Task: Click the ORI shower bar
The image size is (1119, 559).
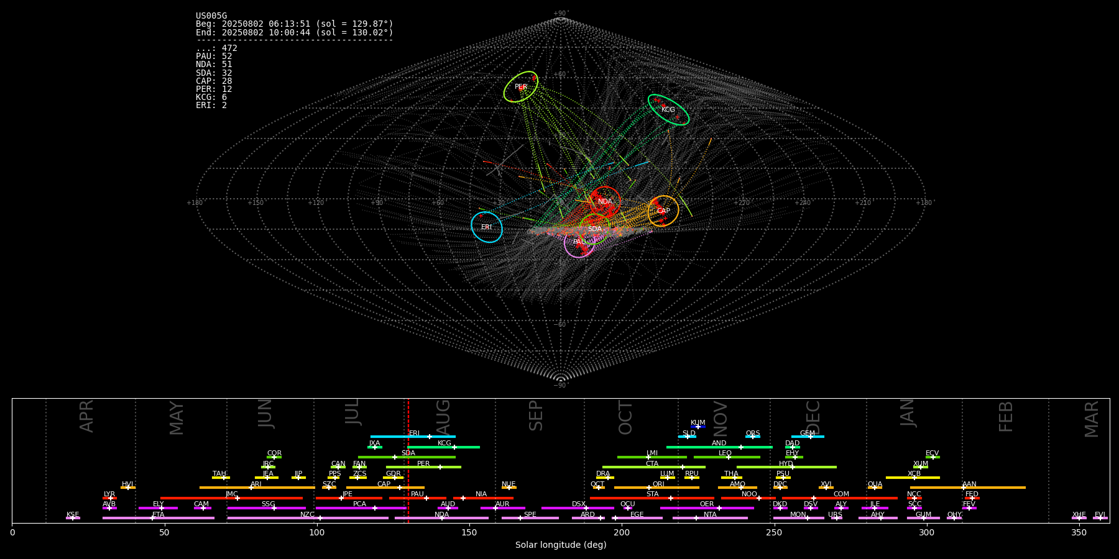Action: point(656,488)
